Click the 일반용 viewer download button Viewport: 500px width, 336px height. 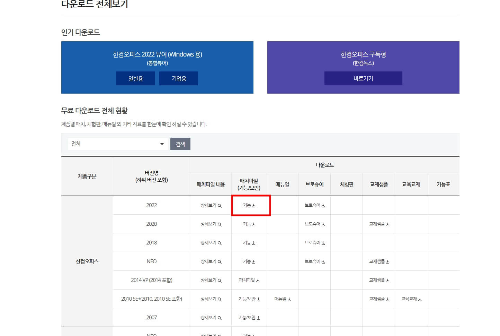[136, 78]
